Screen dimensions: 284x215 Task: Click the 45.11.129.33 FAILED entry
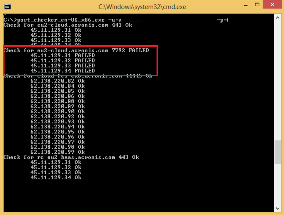[62, 66]
